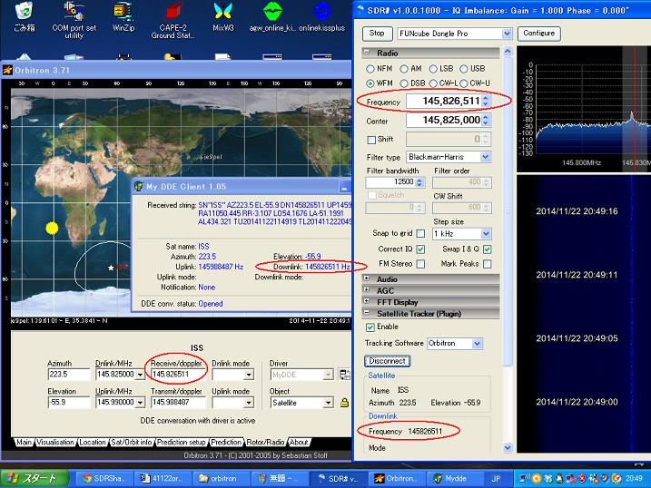Click My DDE Client title icon
This screenshot has height=488, width=651.
coord(139,187)
